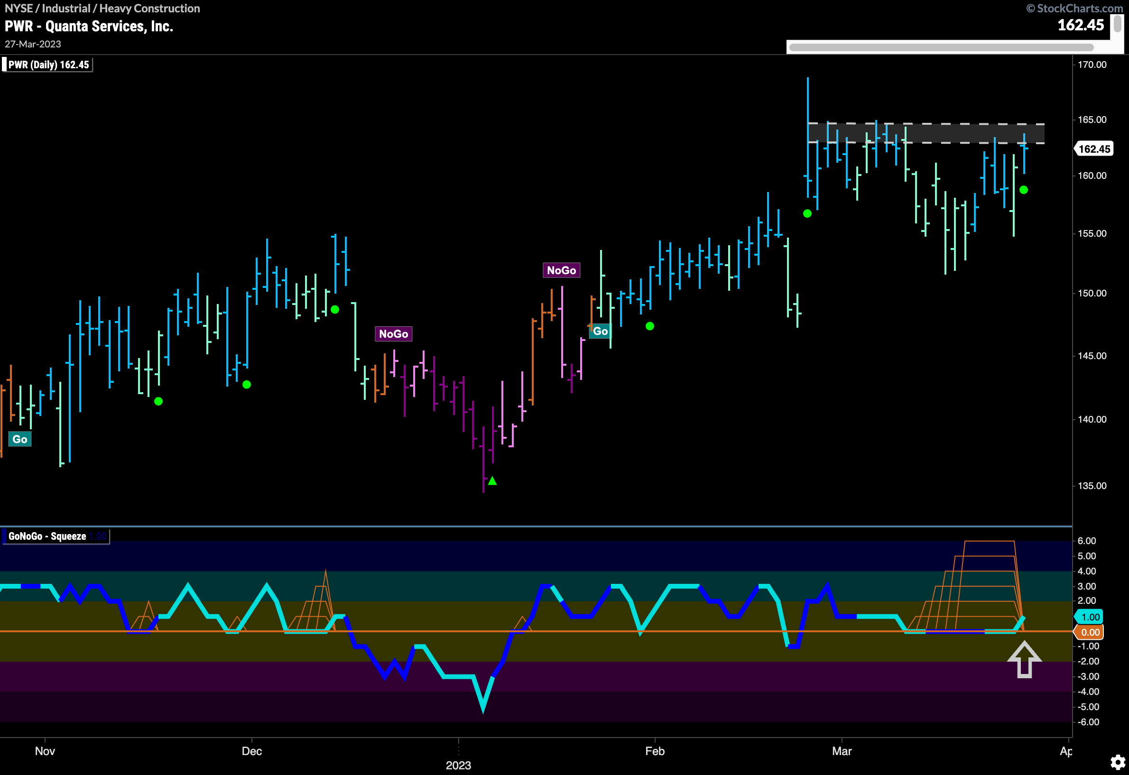Click the 'Nov' label on time axis
The height and width of the screenshot is (775, 1129).
[45, 751]
